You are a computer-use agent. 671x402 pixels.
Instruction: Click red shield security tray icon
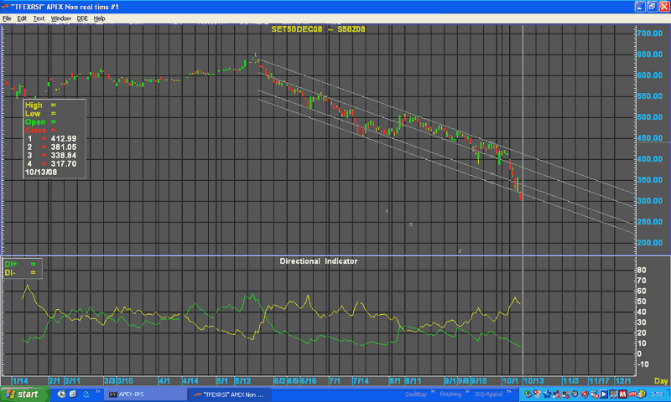point(585,394)
